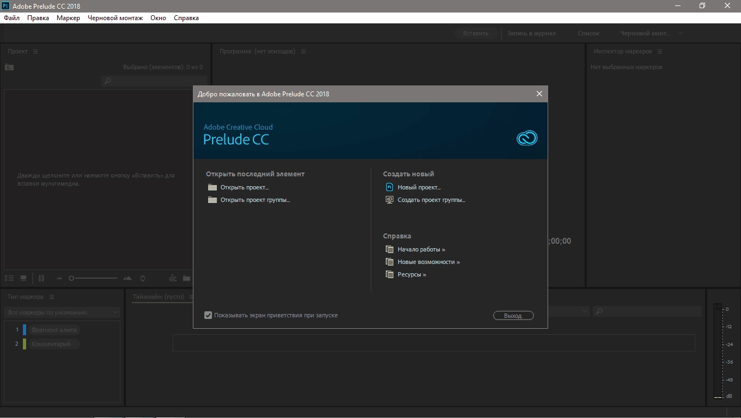Open the Проект panel menu
741x418 pixels.
[35, 51]
